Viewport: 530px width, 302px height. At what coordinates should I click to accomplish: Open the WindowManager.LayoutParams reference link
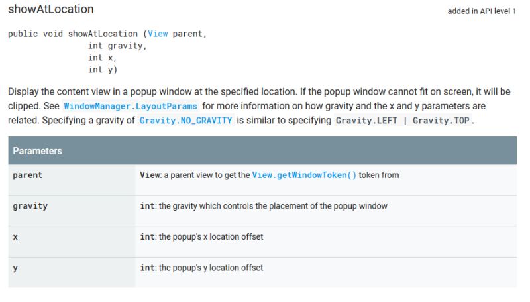point(131,106)
